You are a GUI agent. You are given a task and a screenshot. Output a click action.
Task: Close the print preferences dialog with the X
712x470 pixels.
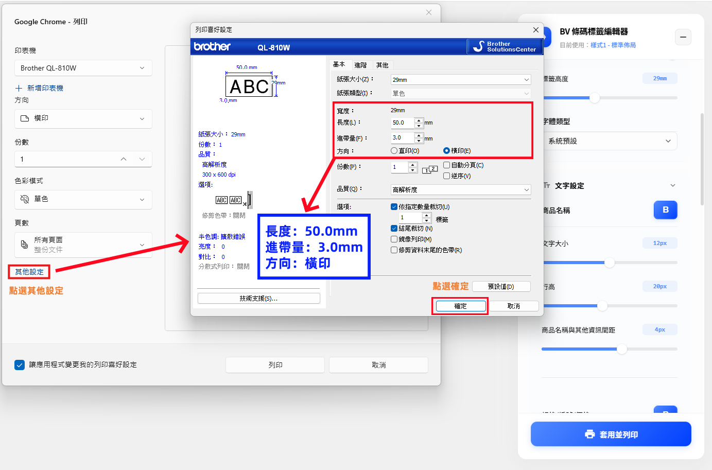(535, 30)
